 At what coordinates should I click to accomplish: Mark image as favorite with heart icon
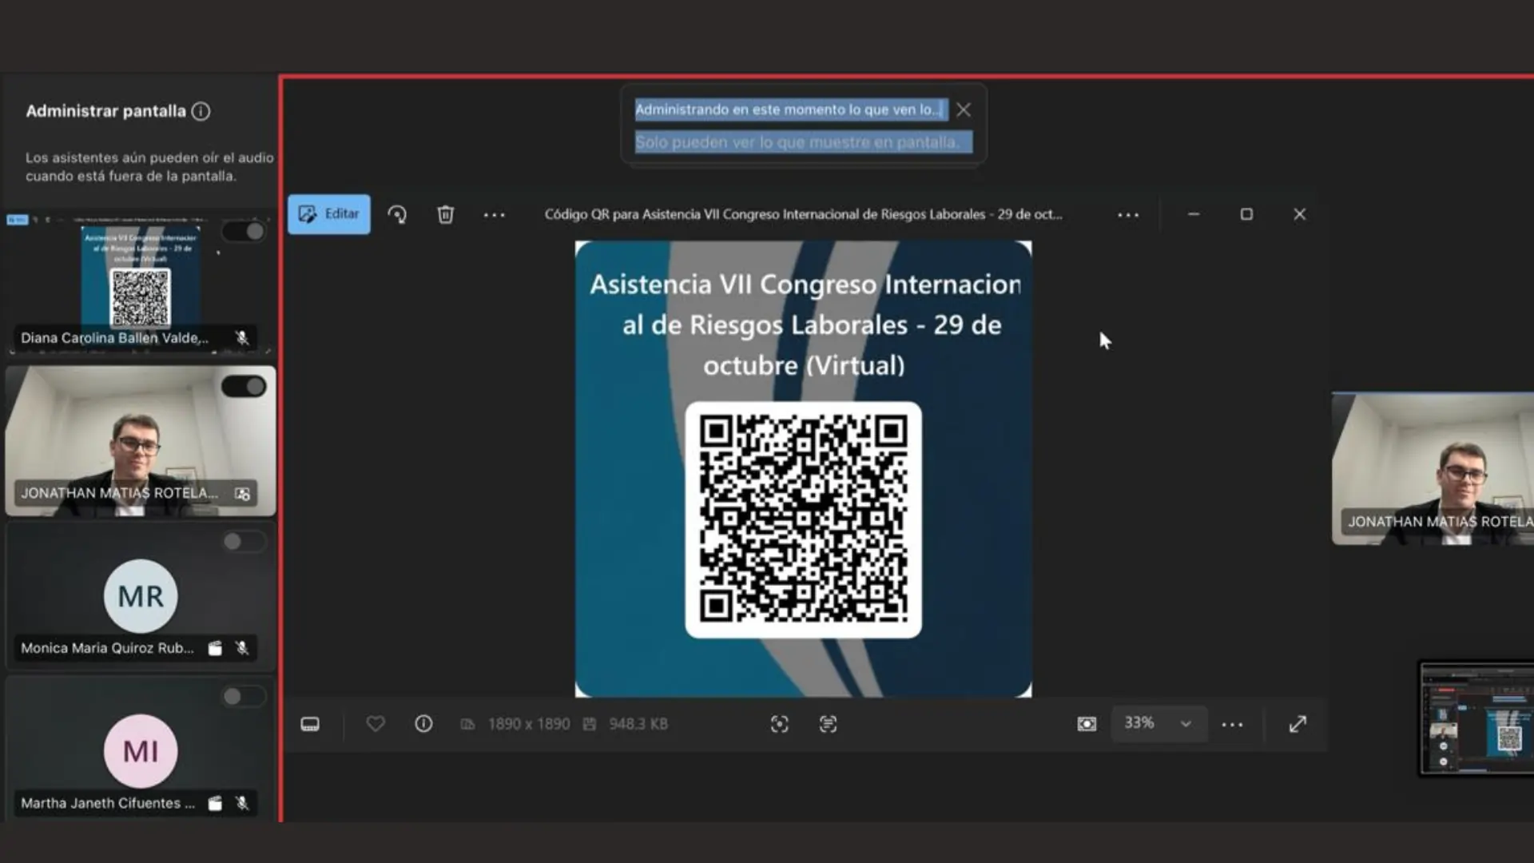(x=376, y=724)
